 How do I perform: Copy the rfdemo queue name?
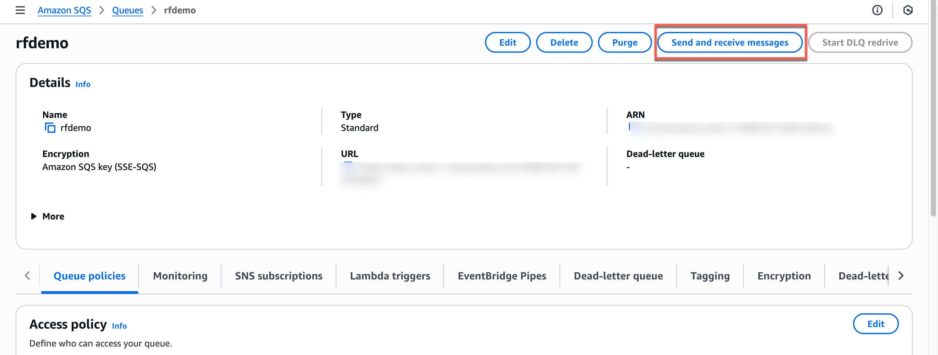[x=50, y=127]
